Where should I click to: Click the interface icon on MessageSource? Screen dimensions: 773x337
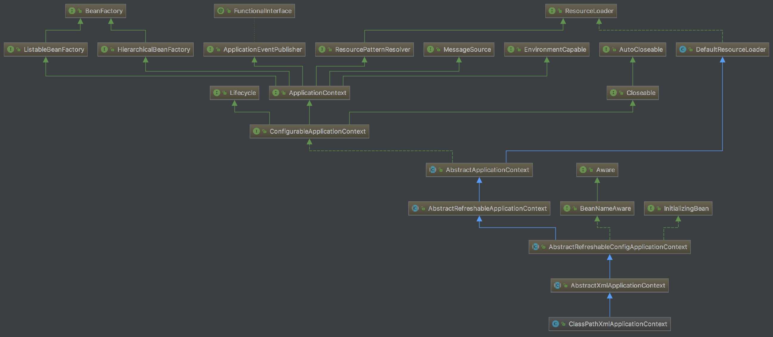pyautogui.click(x=430, y=49)
